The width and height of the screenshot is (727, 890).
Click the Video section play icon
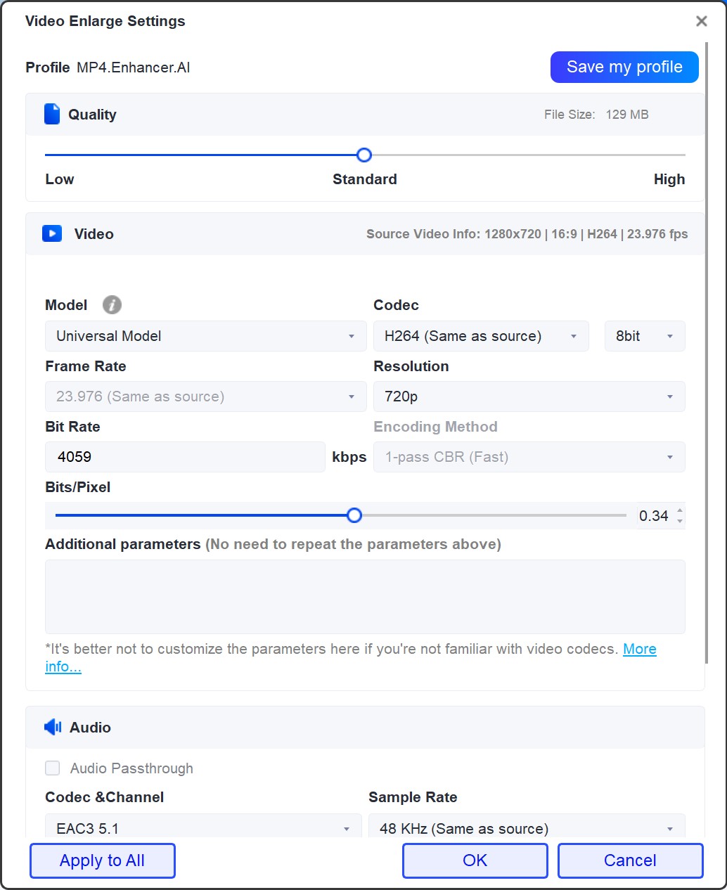[51, 233]
